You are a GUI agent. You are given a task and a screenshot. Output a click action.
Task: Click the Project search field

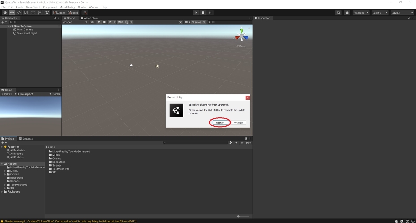[x=195, y=143]
